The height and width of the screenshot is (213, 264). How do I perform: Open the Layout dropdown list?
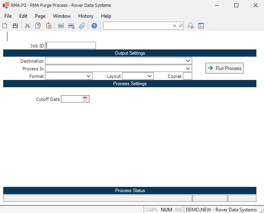(x=150, y=76)
